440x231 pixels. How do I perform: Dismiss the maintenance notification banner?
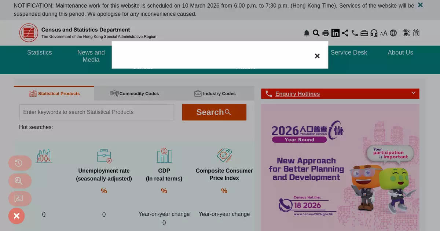(x=420, y=5)
